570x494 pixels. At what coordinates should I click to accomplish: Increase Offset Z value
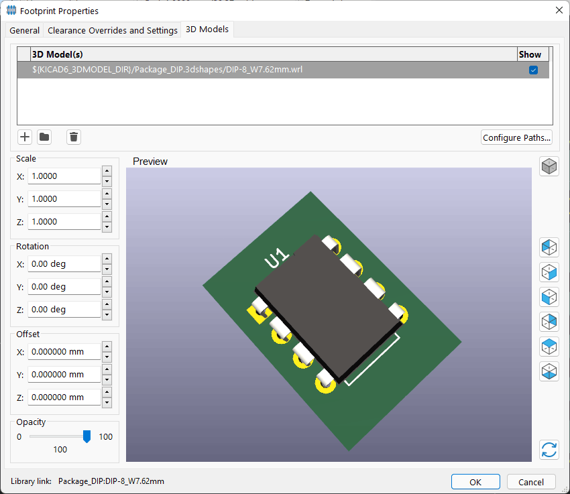point(107,392)
